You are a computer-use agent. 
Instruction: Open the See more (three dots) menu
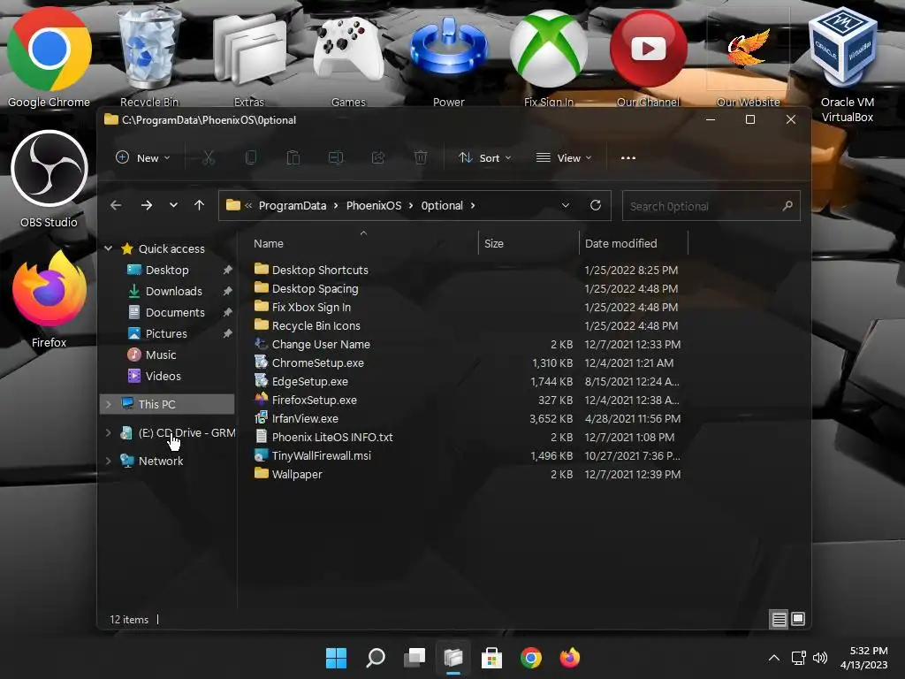pyautogui.click(x=628, y=157)
